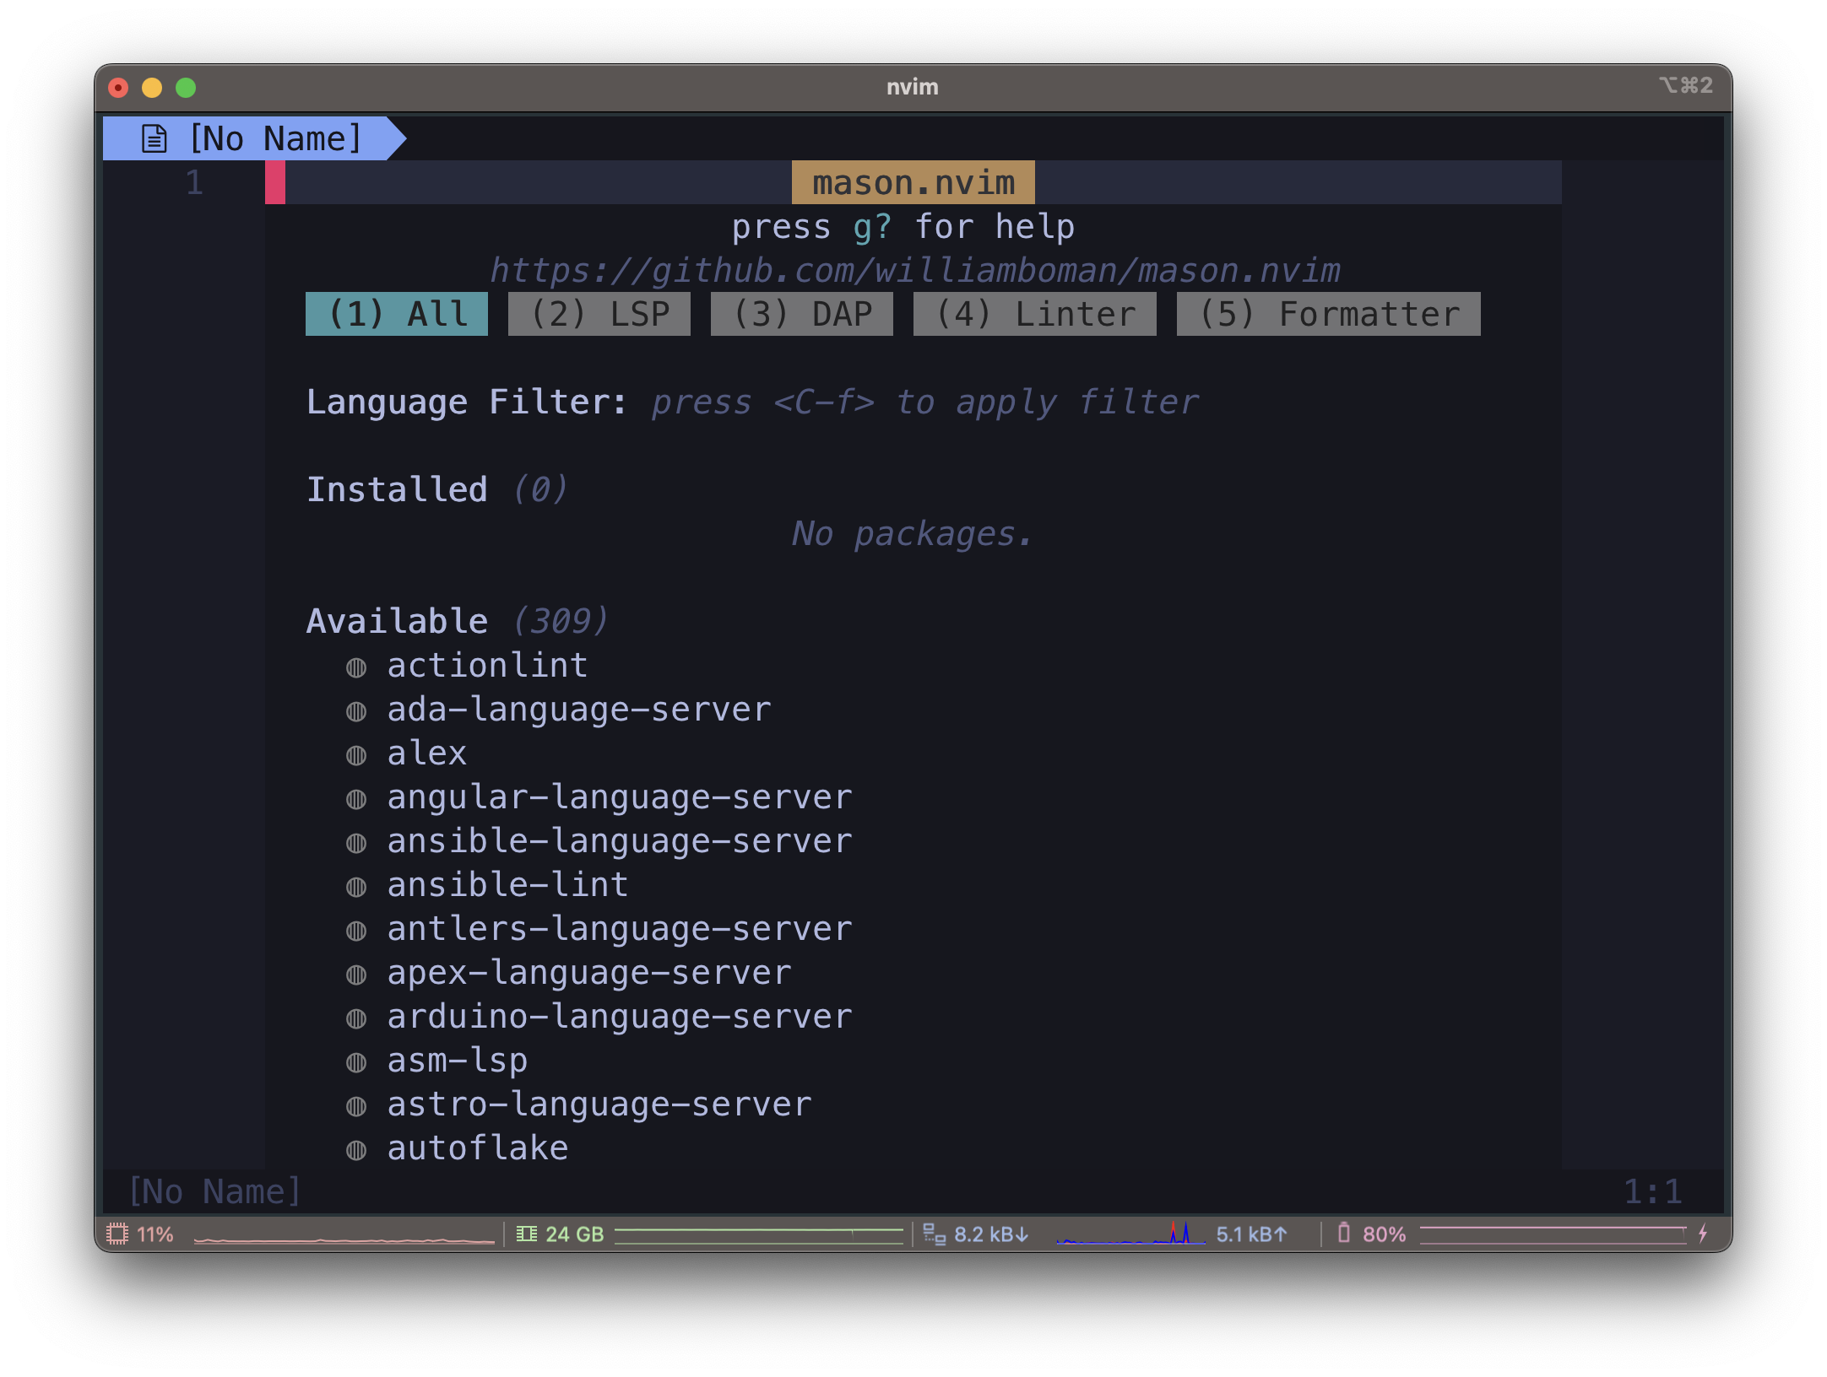Screen dimensions: 1827x1377
Task: Select the apex-language-server package name
Action: (589, 973)
